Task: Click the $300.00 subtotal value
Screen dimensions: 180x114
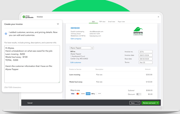Action: (149, 90)
